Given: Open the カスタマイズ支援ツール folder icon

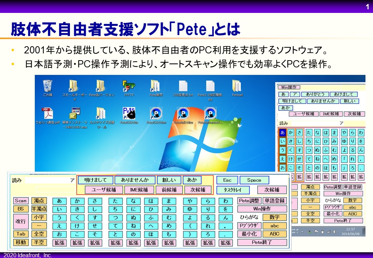Looking at the screenshot, I should [x=102, y=118].
